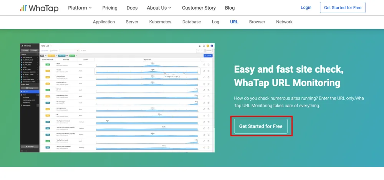Click hero Get Started for Free button
This screenshot has width=384, height=180.
tap(261, 126)
